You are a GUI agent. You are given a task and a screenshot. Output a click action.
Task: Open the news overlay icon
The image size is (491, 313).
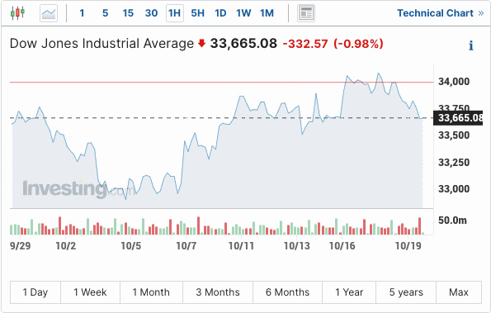306,13
